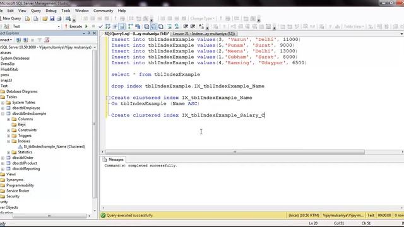Click the Object Explorer auto-hide pin

click(x=89, y=33)
